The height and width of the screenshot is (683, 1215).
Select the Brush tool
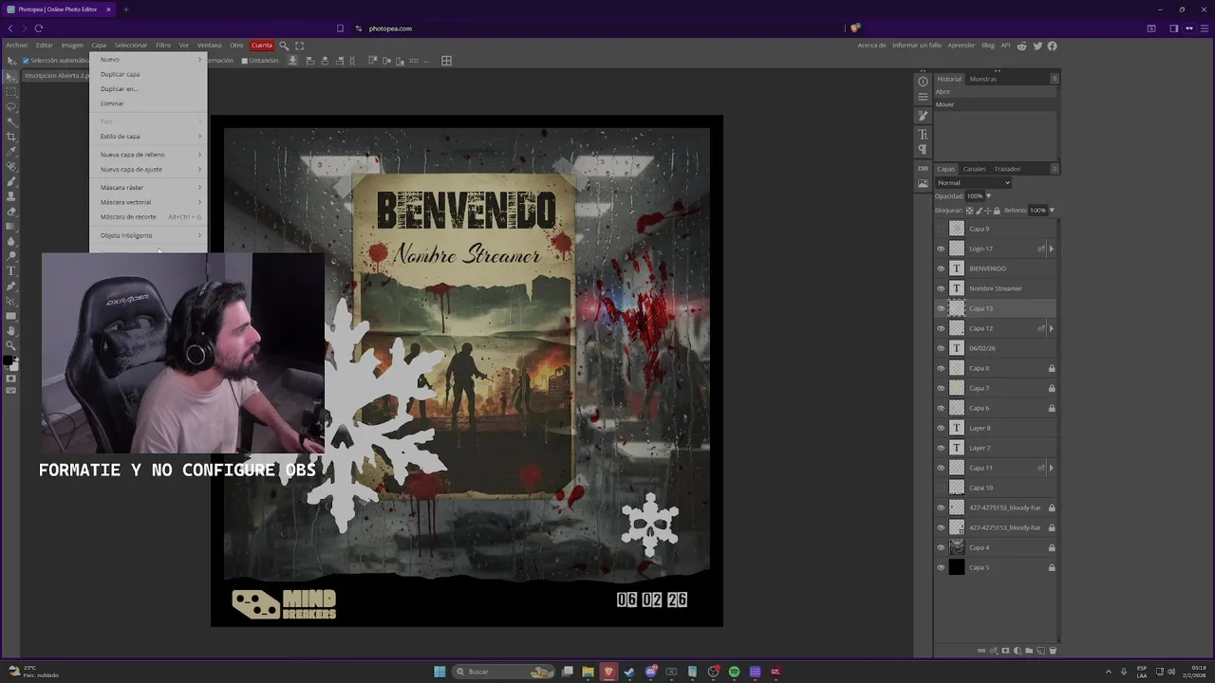point(11,181)
